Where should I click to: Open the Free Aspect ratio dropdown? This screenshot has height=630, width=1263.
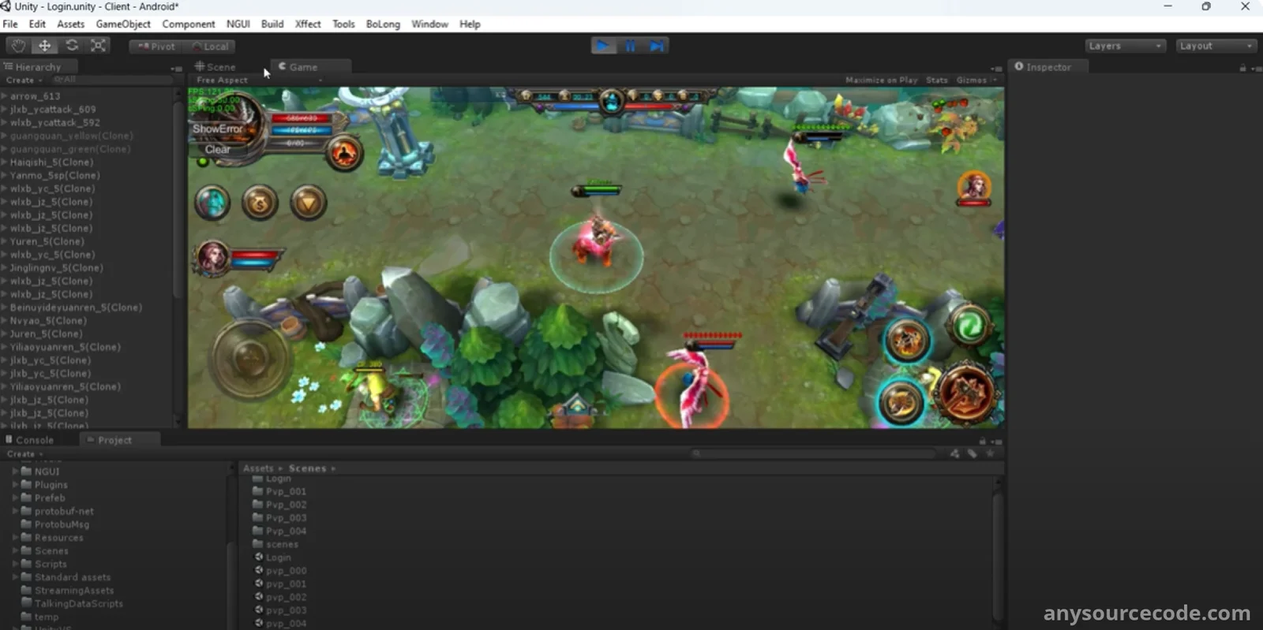pyautogui.click(x=259, y=80)
